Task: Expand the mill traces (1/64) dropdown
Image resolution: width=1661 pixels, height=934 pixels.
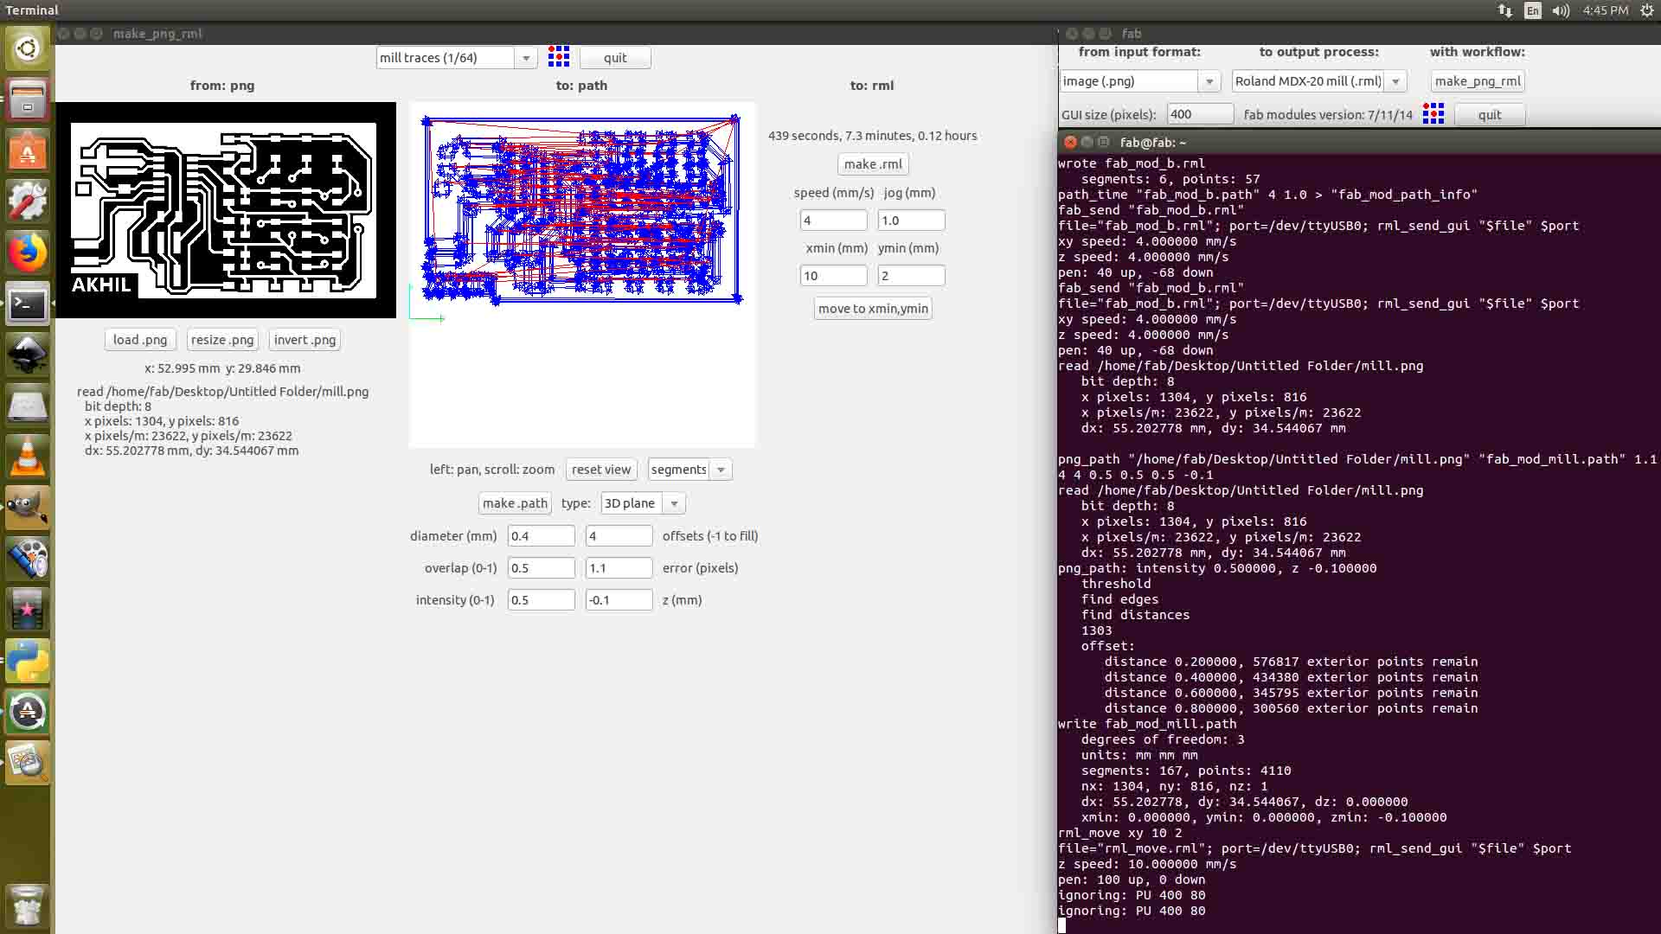Action: pyautogui.click(x=525, y=58)
